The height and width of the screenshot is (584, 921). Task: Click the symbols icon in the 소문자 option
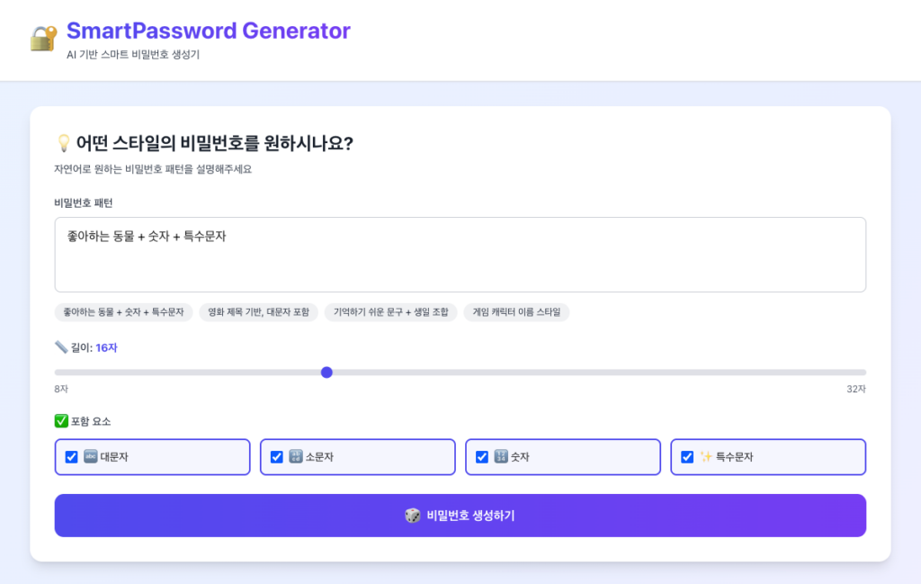click(x=295, y=457)
